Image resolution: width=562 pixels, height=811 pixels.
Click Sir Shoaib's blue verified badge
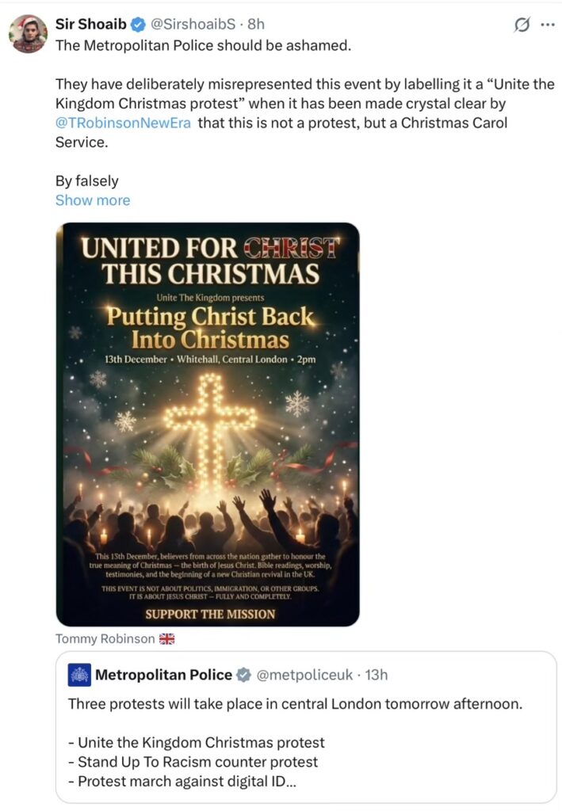(x=136, y=25)
